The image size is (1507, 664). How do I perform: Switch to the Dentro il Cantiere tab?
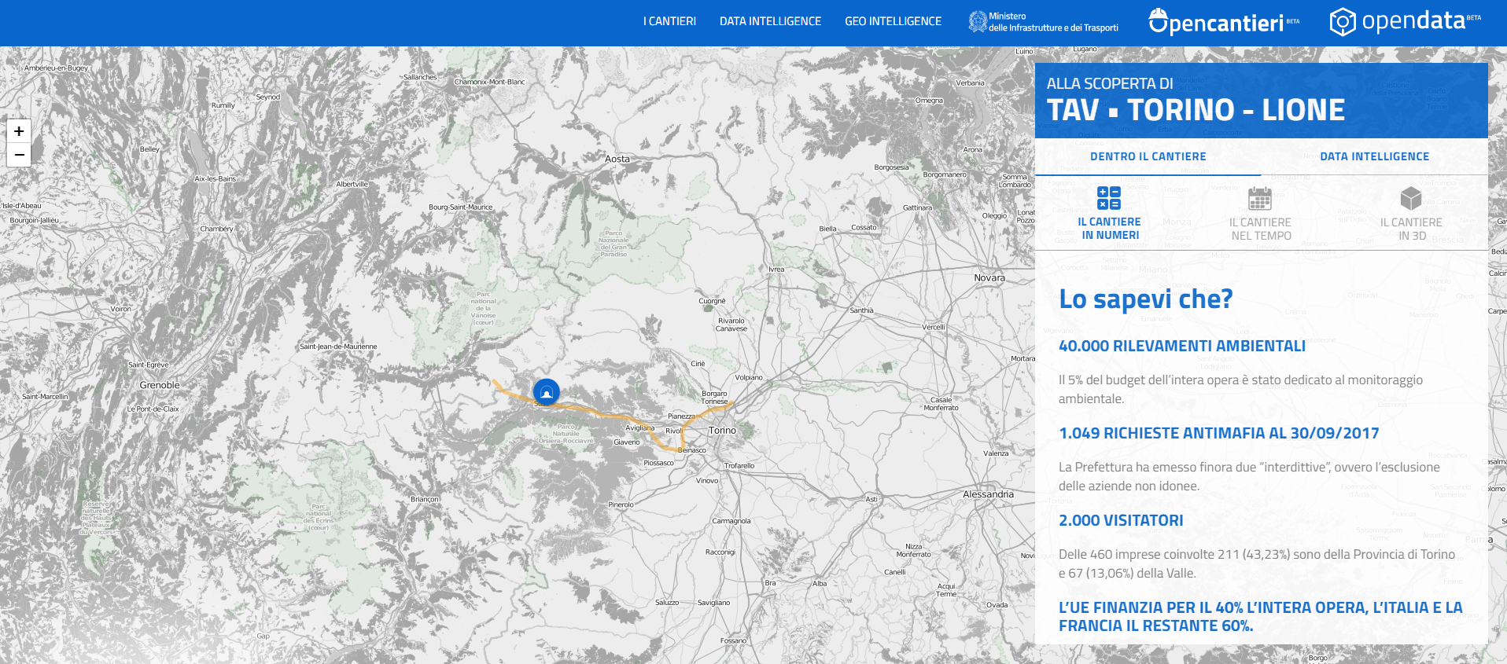[1148, 156]
